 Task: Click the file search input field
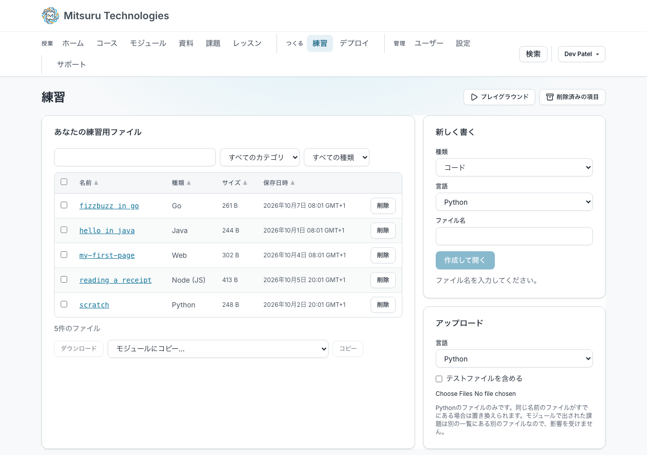(135, 157)
